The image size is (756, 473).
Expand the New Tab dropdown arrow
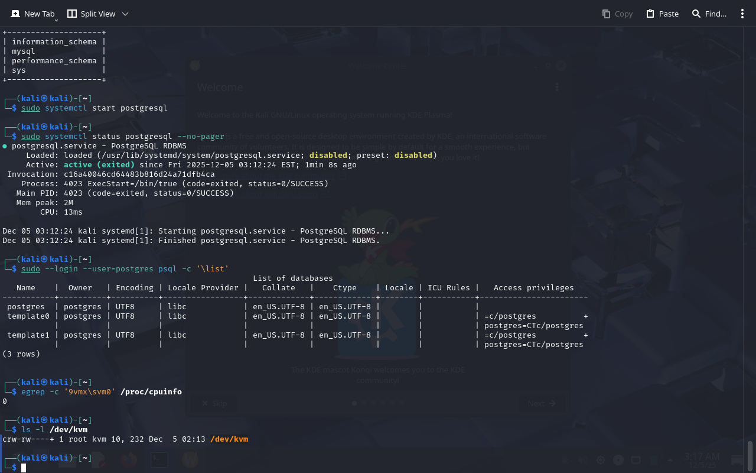(x=57, y=20)
